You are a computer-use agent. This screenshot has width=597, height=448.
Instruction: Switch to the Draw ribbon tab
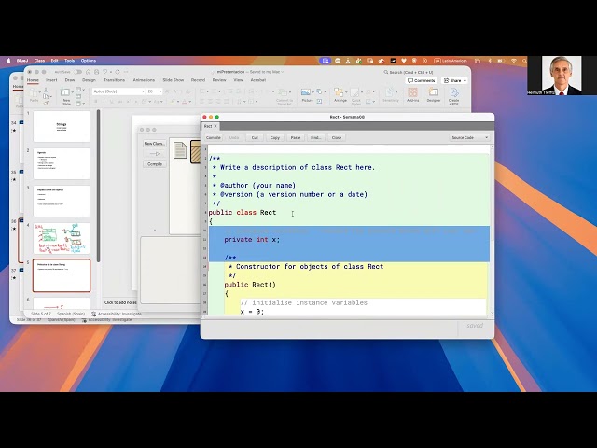pyautogui.click(x=70, y=80)
